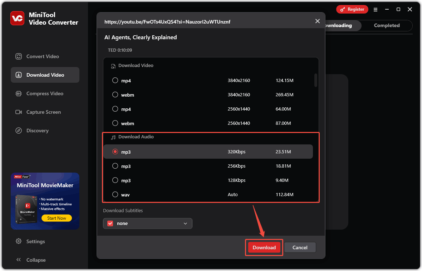This screenshot has width=422, height=271.
Task: Click the MiniTool MovieMaker box thumbnail
Action: tap(26, 209)
